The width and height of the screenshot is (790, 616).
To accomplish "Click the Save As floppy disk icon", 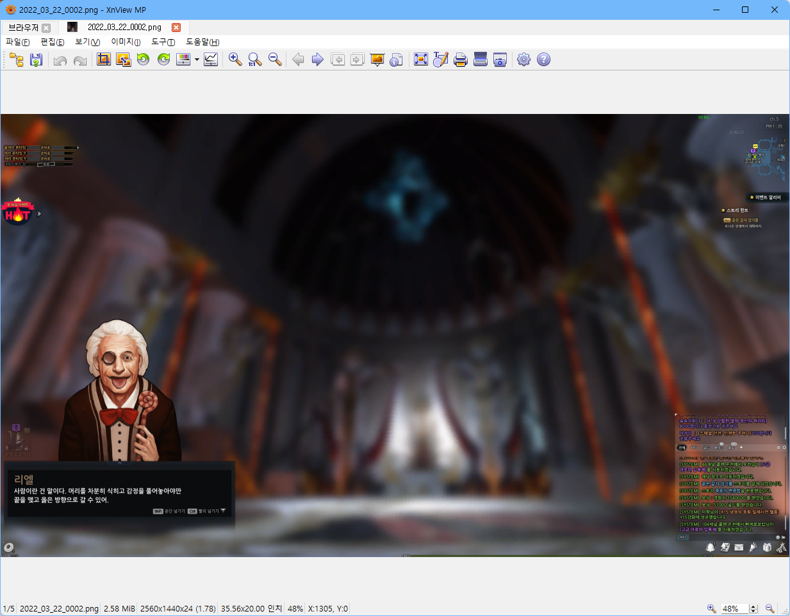I will 37,60.
